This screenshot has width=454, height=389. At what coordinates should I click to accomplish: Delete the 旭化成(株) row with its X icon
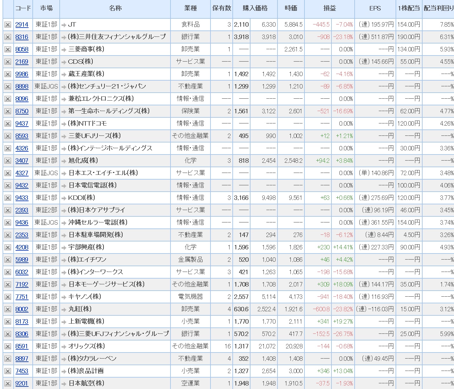pos(8,161)
